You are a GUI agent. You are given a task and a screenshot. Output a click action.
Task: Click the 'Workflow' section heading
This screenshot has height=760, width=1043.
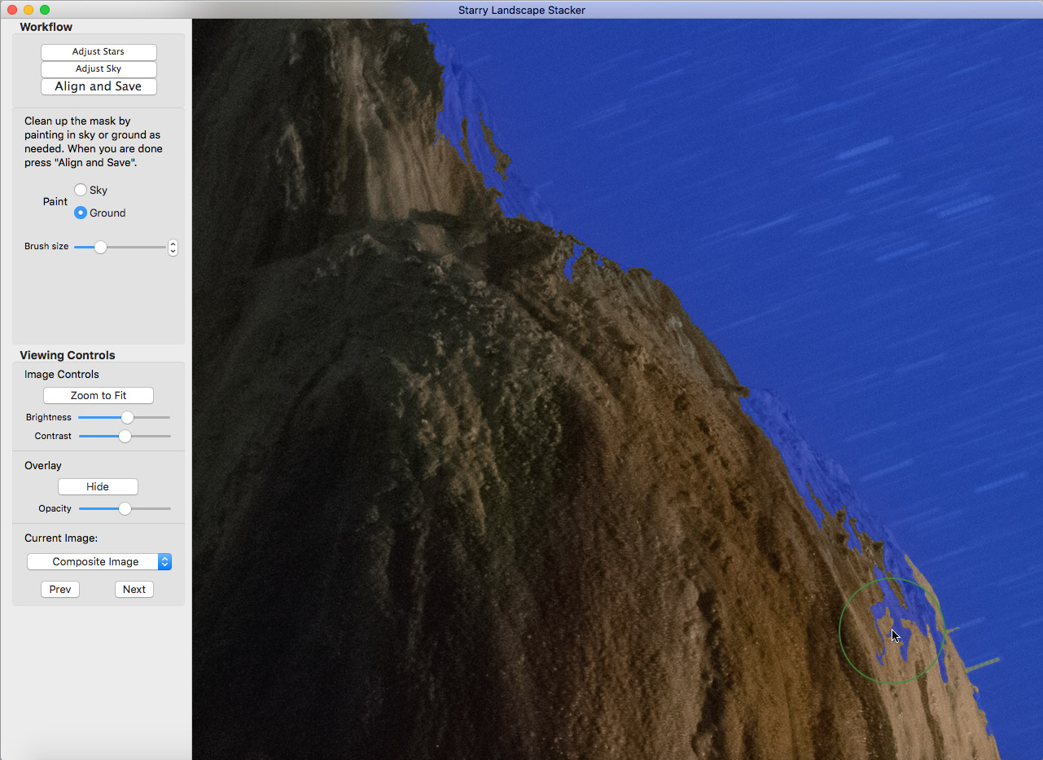coord(46,27)
